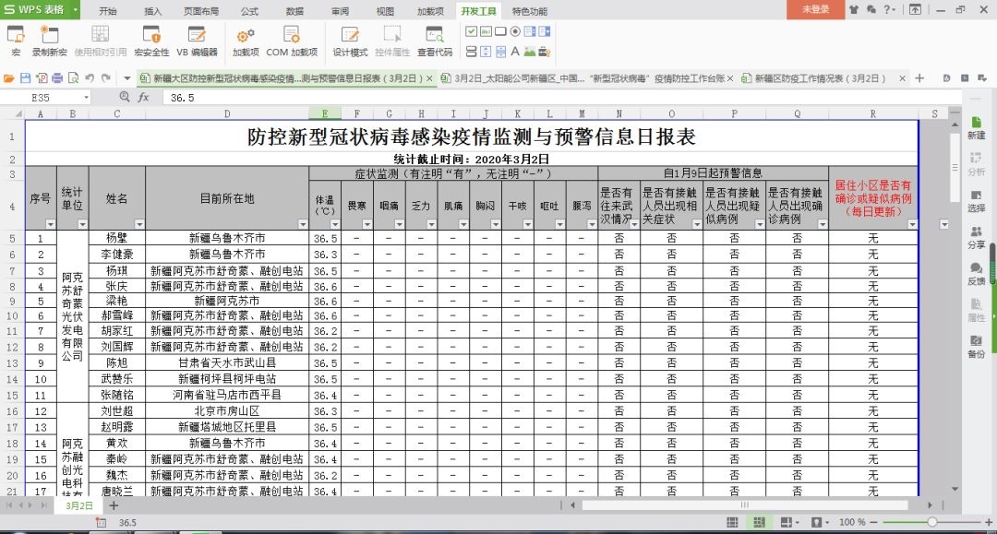Toggle 设计模式 design mode
The height and width of the screenshot is (534, 997).
[350, 42]
